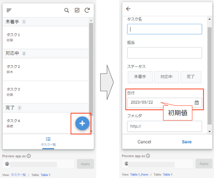Select the タスク一覧 bottom navigation tab
This screenshot has width=214, height=178.
click(48, 142)
